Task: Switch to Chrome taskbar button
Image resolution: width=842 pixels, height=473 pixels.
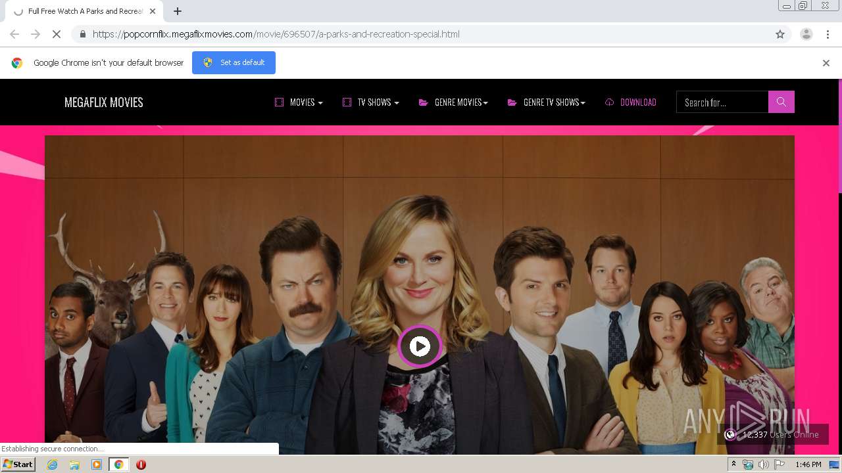Action: tap(118, 464)
